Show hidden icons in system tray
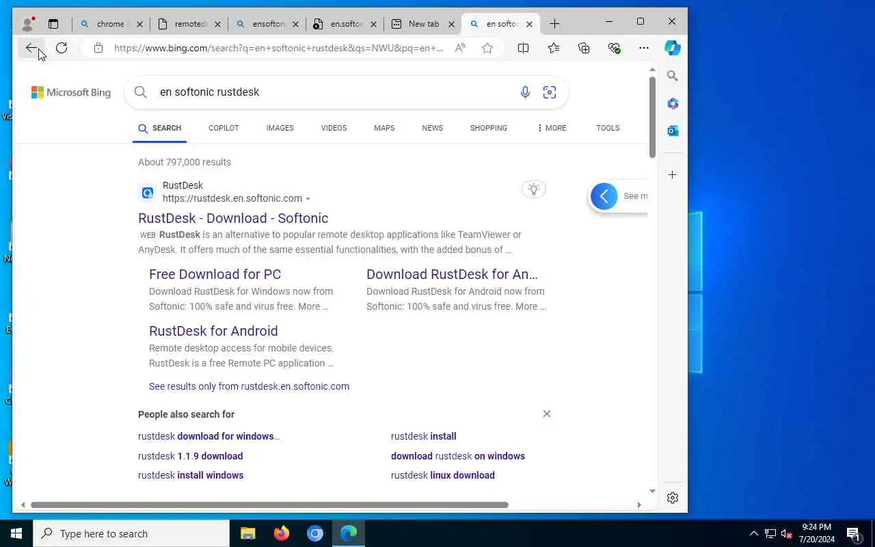Screen dimensions: 875x547 point(754,533)
